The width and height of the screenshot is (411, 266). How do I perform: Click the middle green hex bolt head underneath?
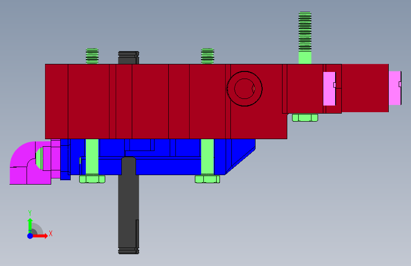tap(207, 179)
